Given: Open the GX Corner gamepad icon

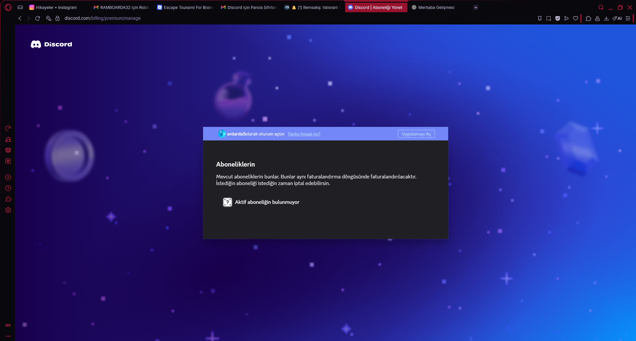Looking at the screenshot, I should pos(20,7).
